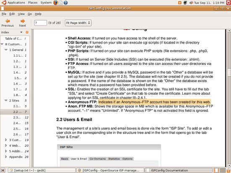Open the Places menu in top panel

[x=33, y=3]
